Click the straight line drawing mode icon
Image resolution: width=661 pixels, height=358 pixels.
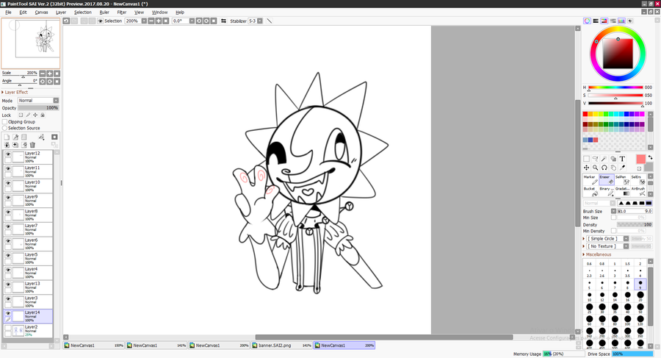[x=270, y=21]
